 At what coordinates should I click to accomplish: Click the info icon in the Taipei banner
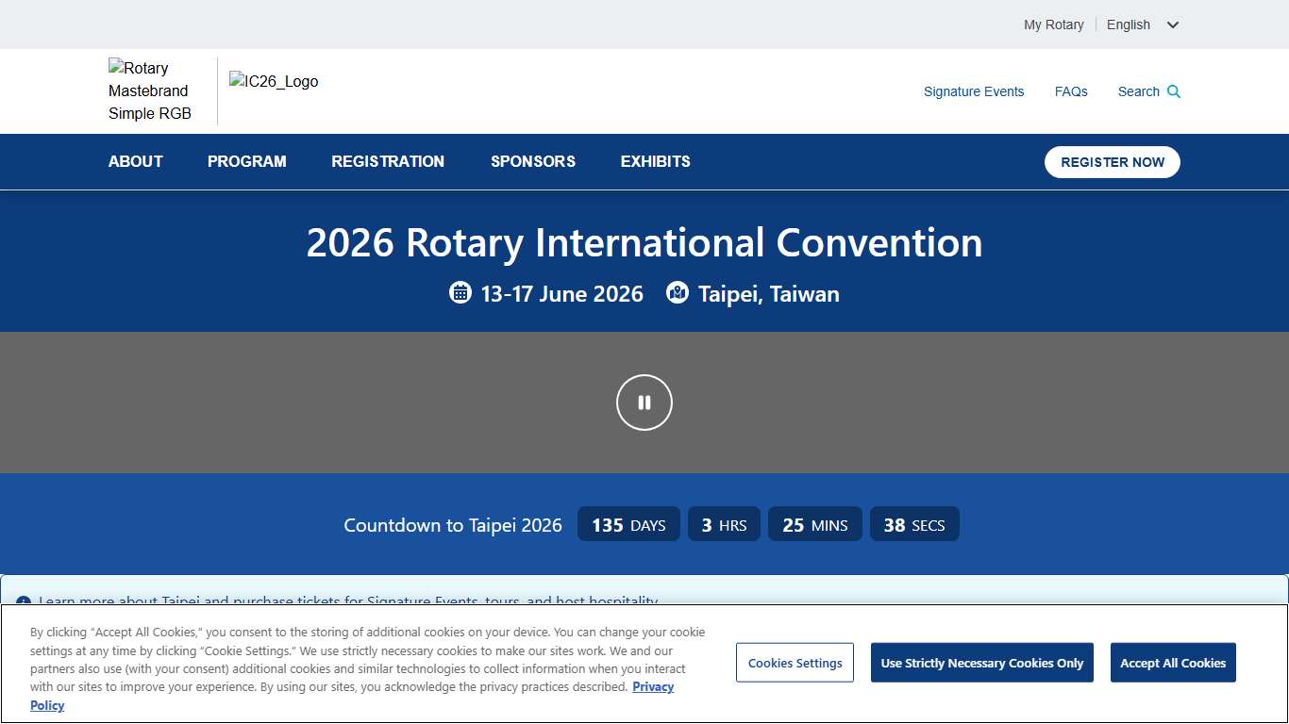[24, 602]
